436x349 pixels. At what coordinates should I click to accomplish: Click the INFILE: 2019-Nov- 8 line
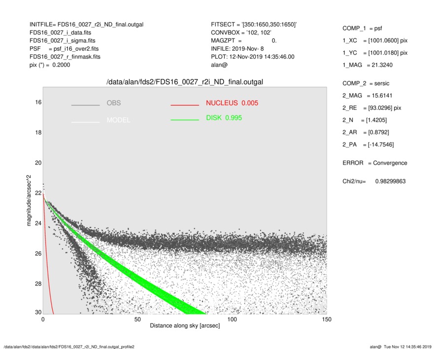(x=237, y=49)
